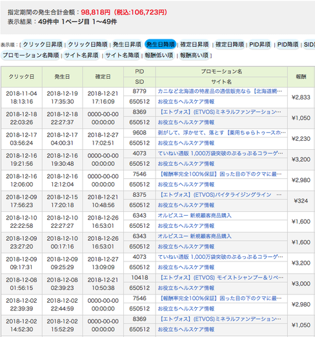The image size is (315, 337).
Task: Sort by 報酬高い順
Action: click(x=194, y=56)
